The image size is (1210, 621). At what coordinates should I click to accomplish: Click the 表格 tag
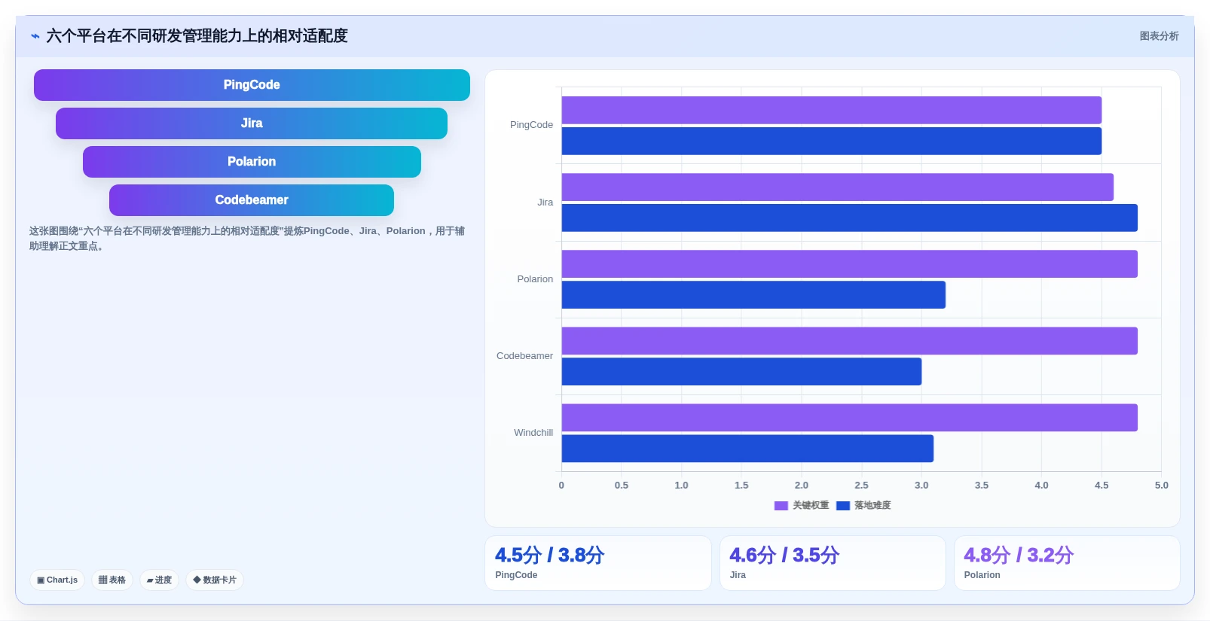tap(112, 580)
